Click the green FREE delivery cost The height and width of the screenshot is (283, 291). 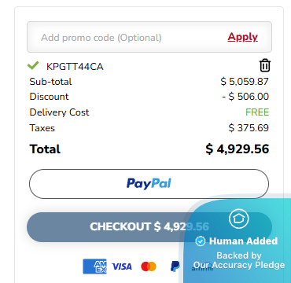pos(257,112)
